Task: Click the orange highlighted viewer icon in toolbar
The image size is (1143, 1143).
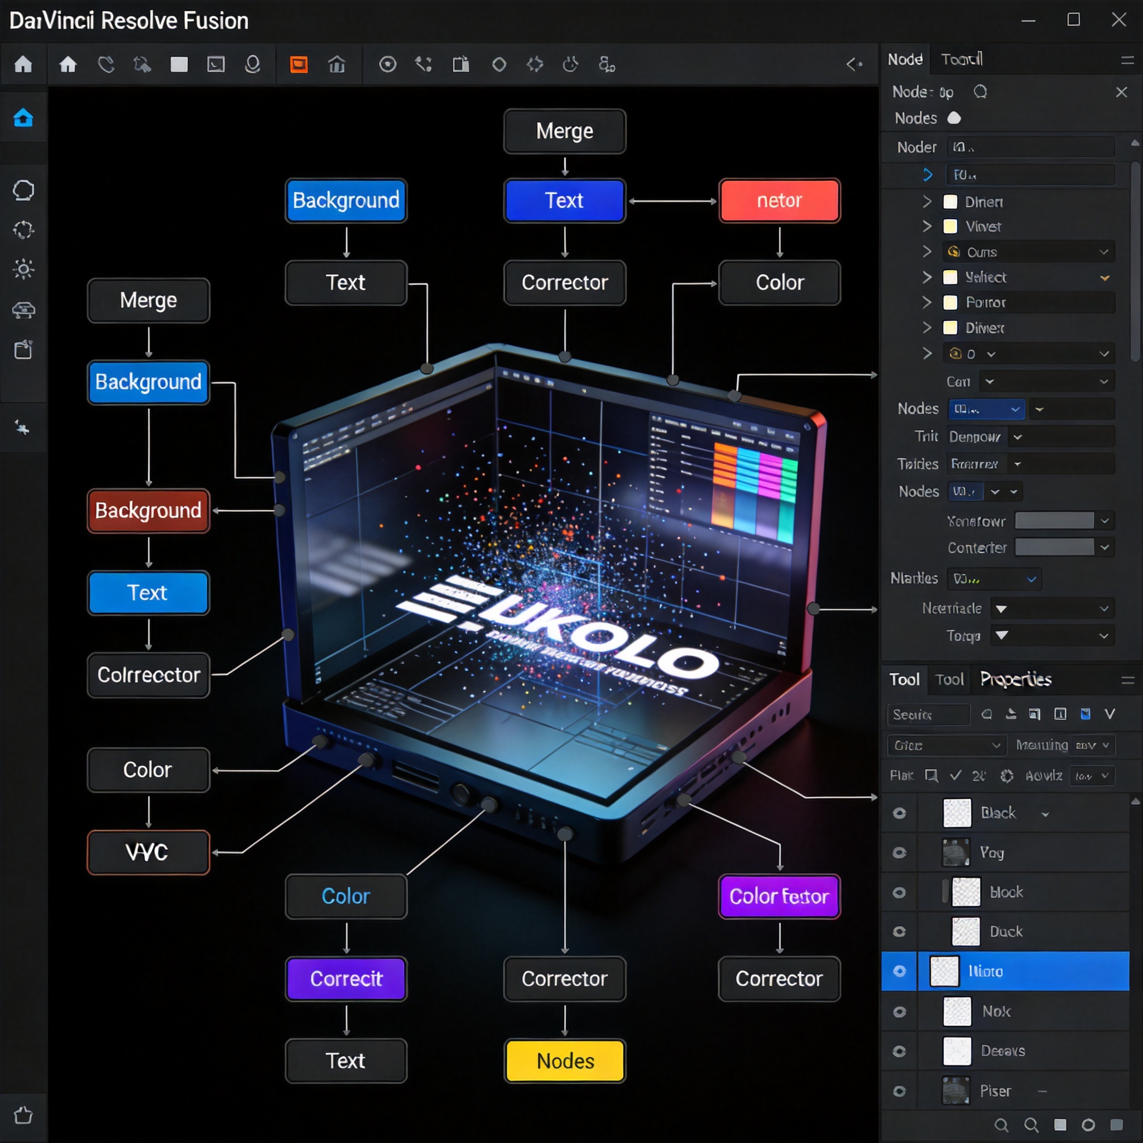Action: (299, 64)
